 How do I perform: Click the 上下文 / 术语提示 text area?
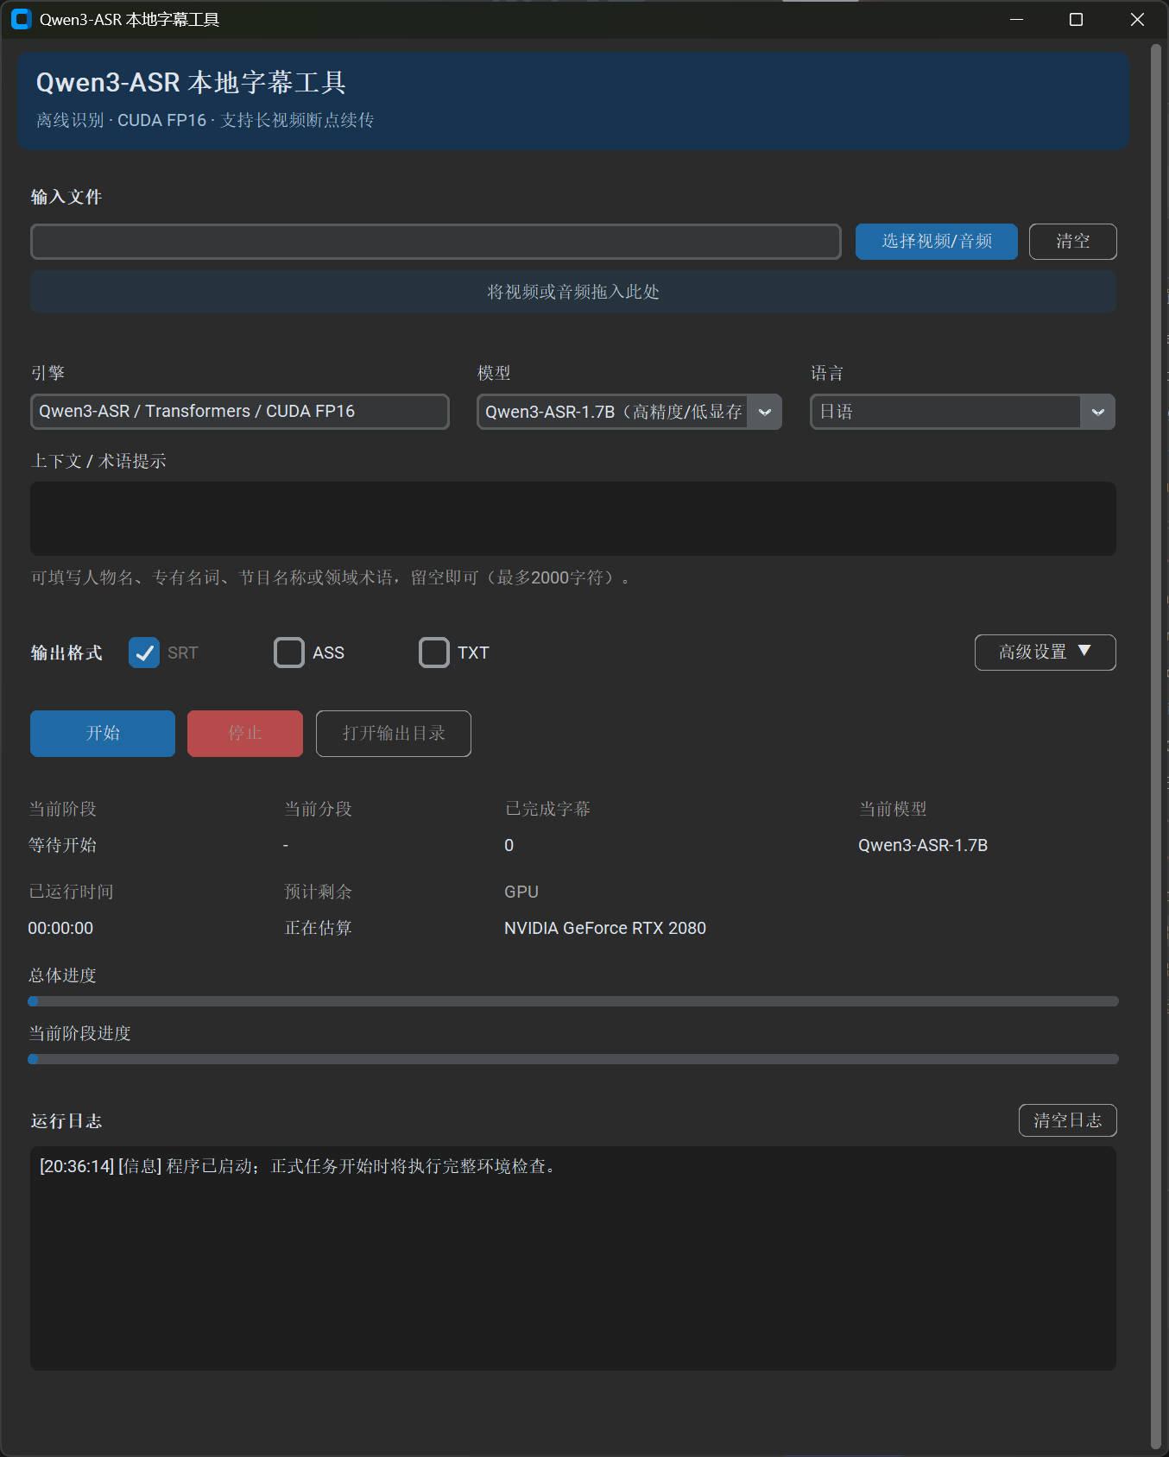coord(573,519)
